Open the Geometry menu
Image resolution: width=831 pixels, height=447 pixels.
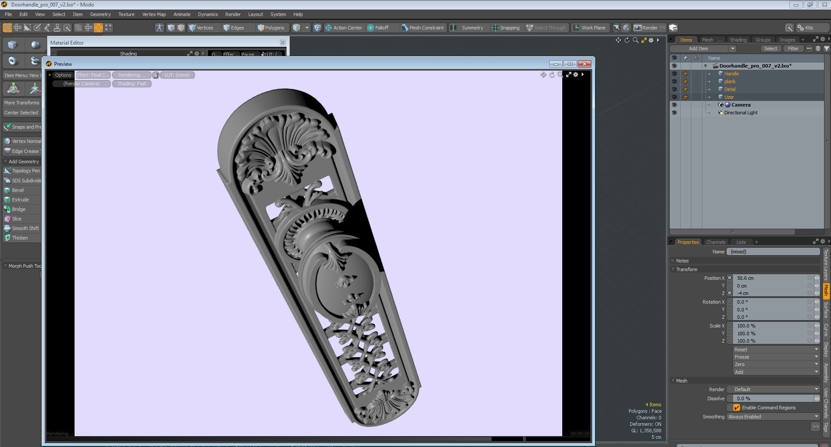tap(100, 14)
